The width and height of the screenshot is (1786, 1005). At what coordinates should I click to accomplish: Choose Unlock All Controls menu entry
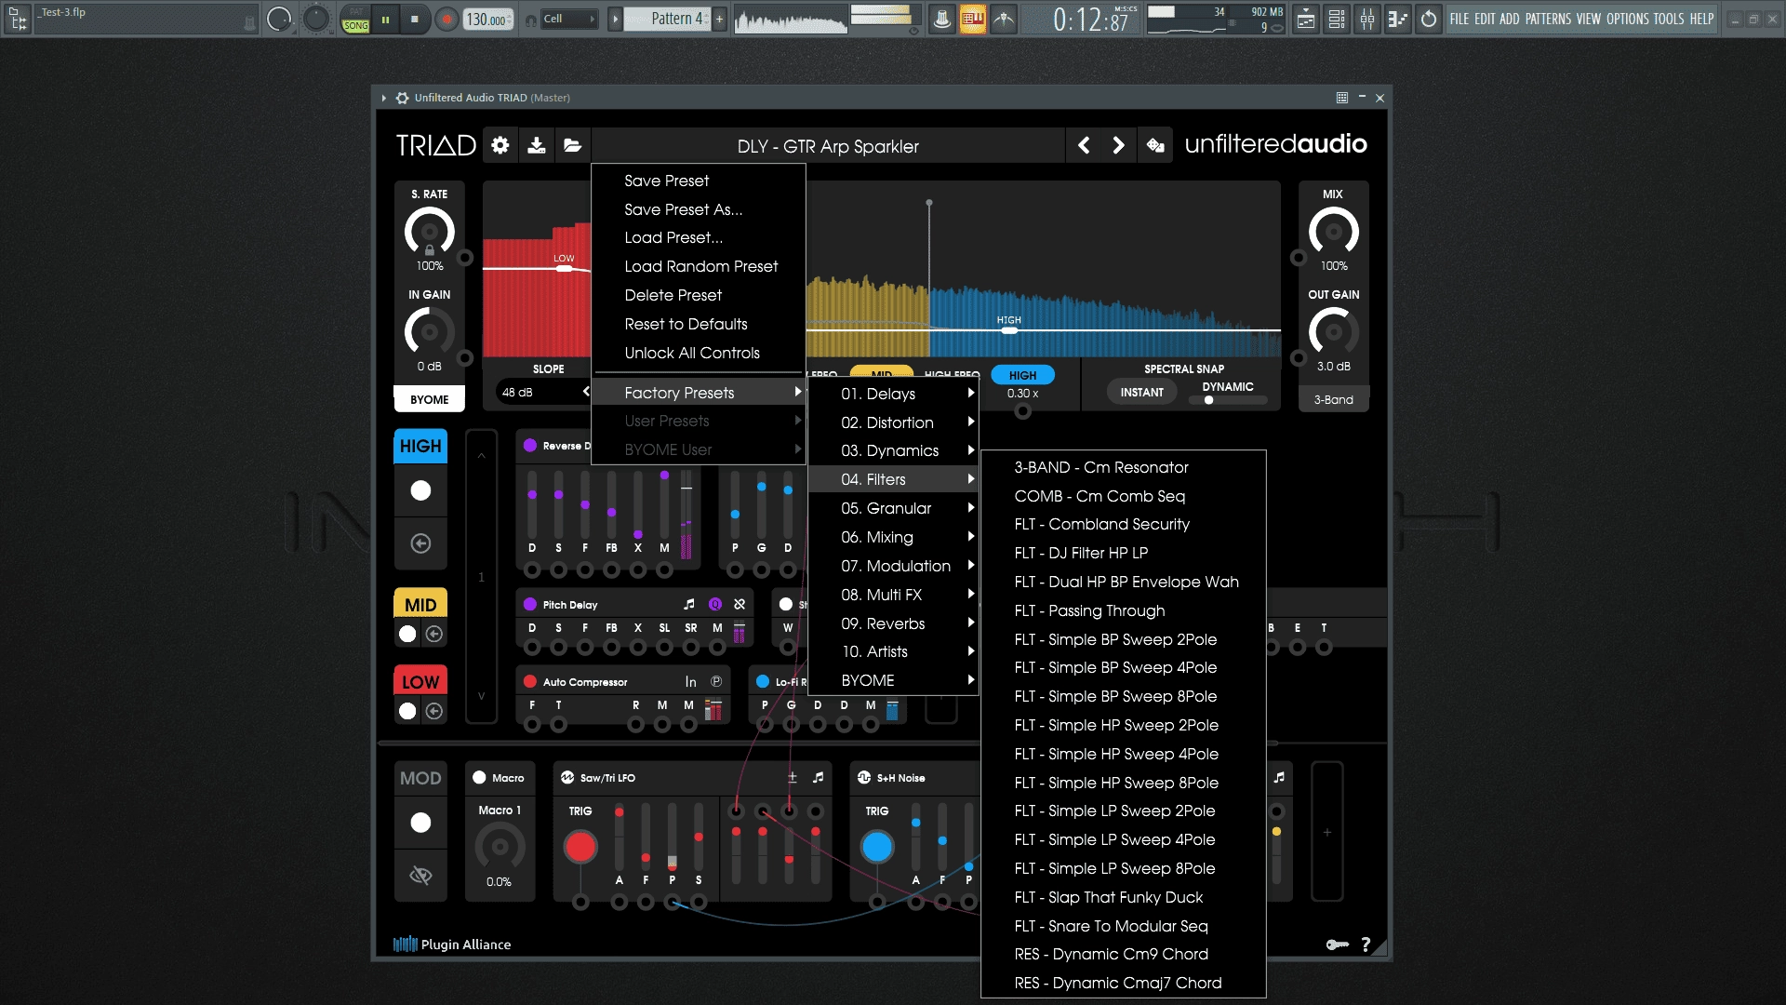click(698, 353)
